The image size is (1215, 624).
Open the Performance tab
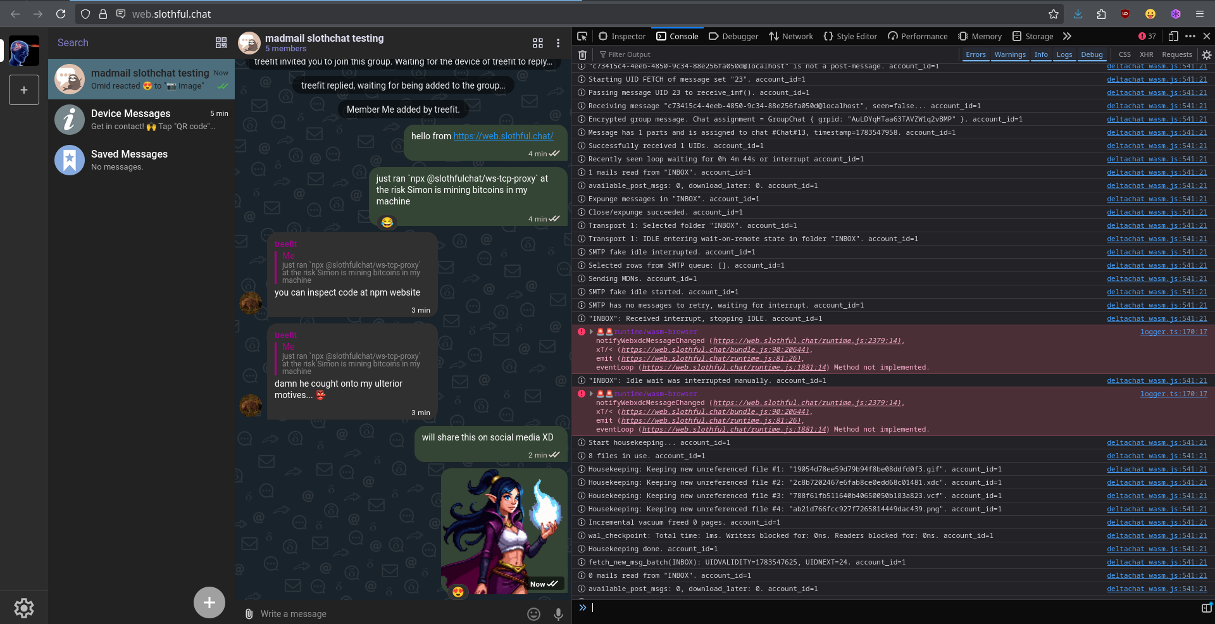pyautogui.click(x=918, y=36)
